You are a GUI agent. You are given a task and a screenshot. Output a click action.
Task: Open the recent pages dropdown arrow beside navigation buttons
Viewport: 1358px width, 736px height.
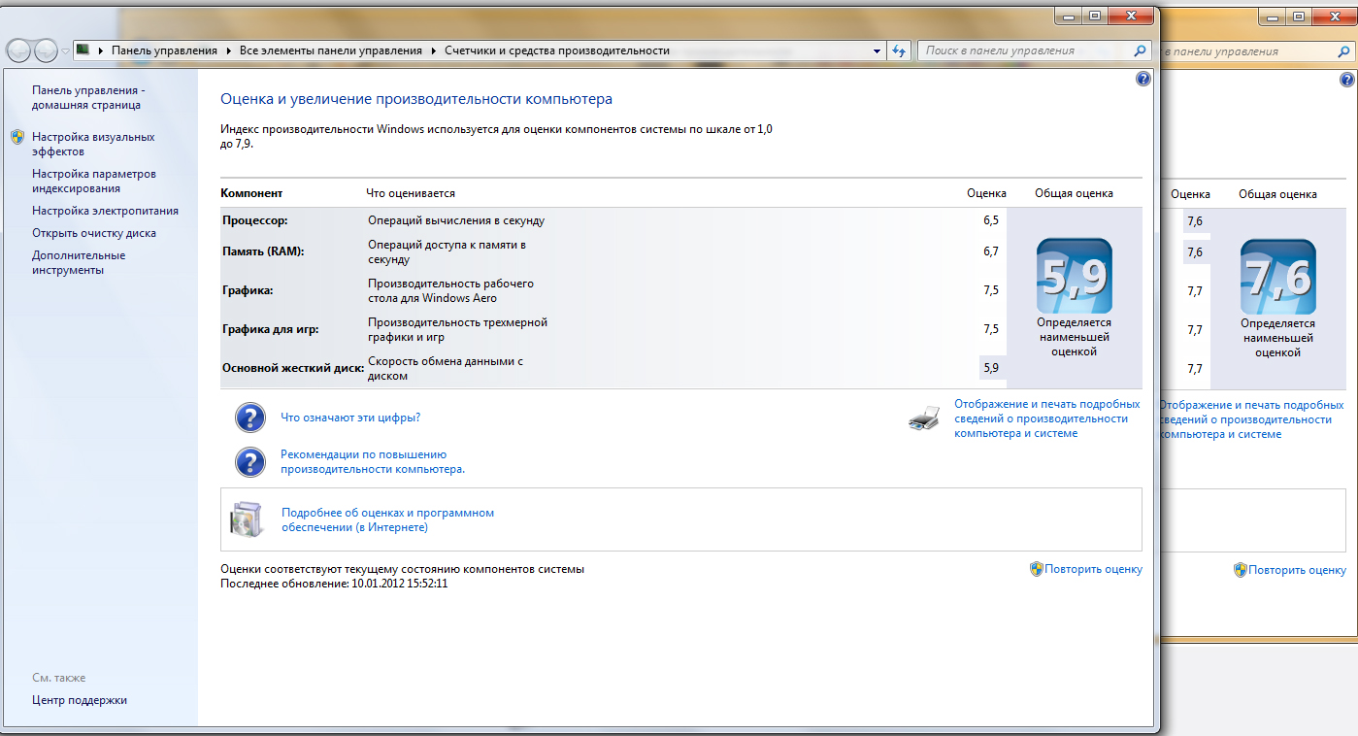[64, 50]
